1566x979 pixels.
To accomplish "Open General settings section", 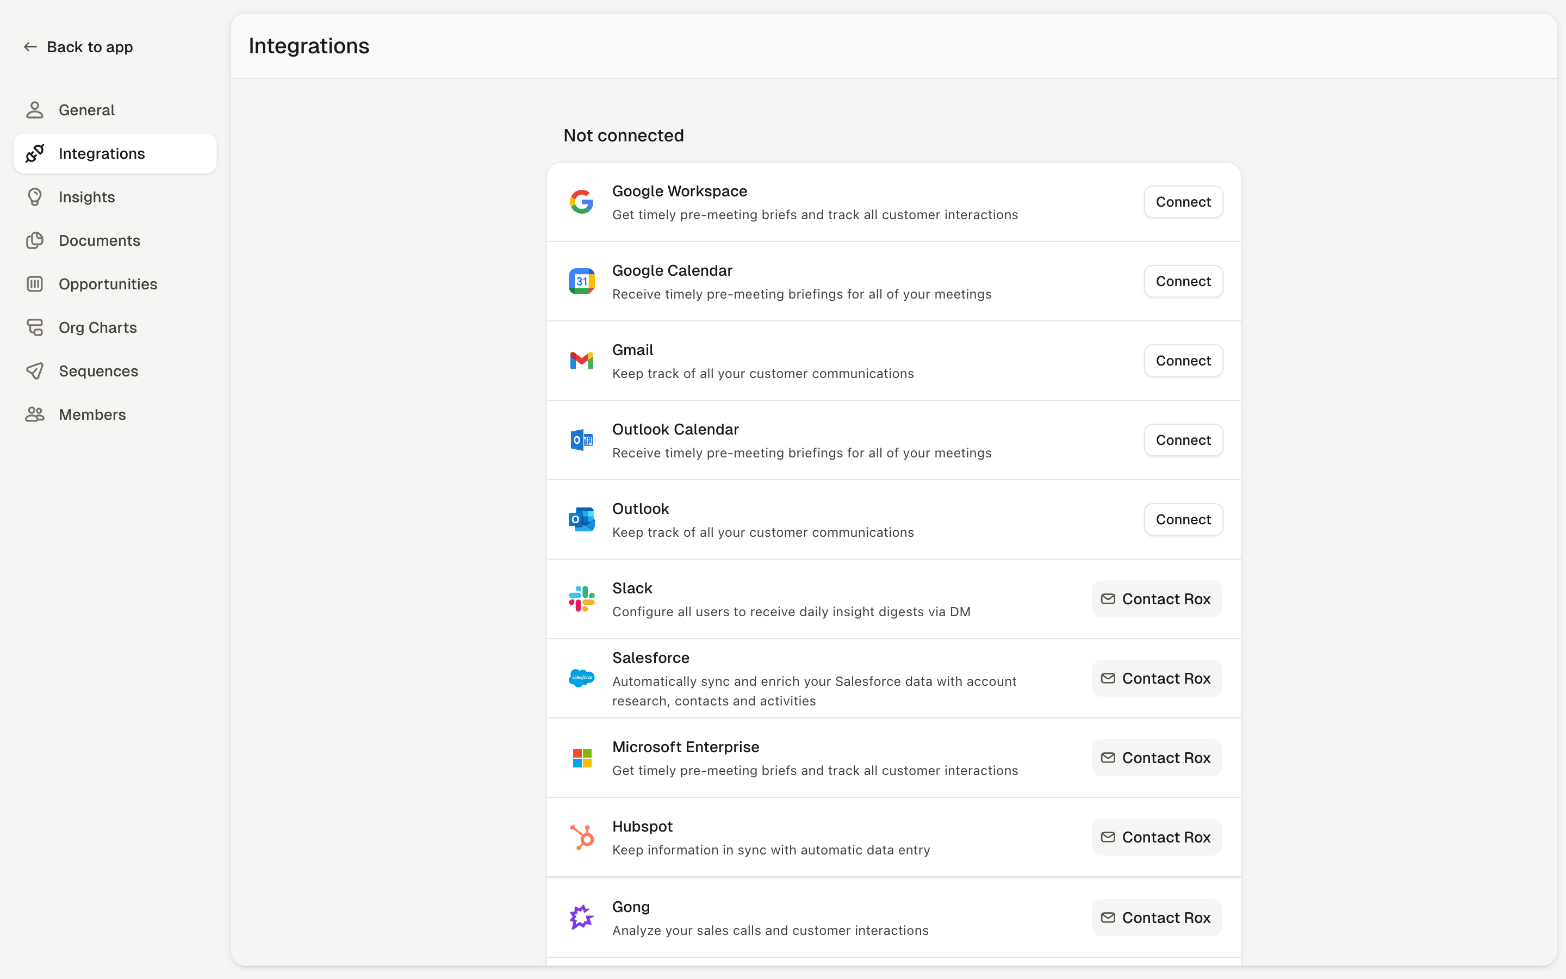I will 115,110.
